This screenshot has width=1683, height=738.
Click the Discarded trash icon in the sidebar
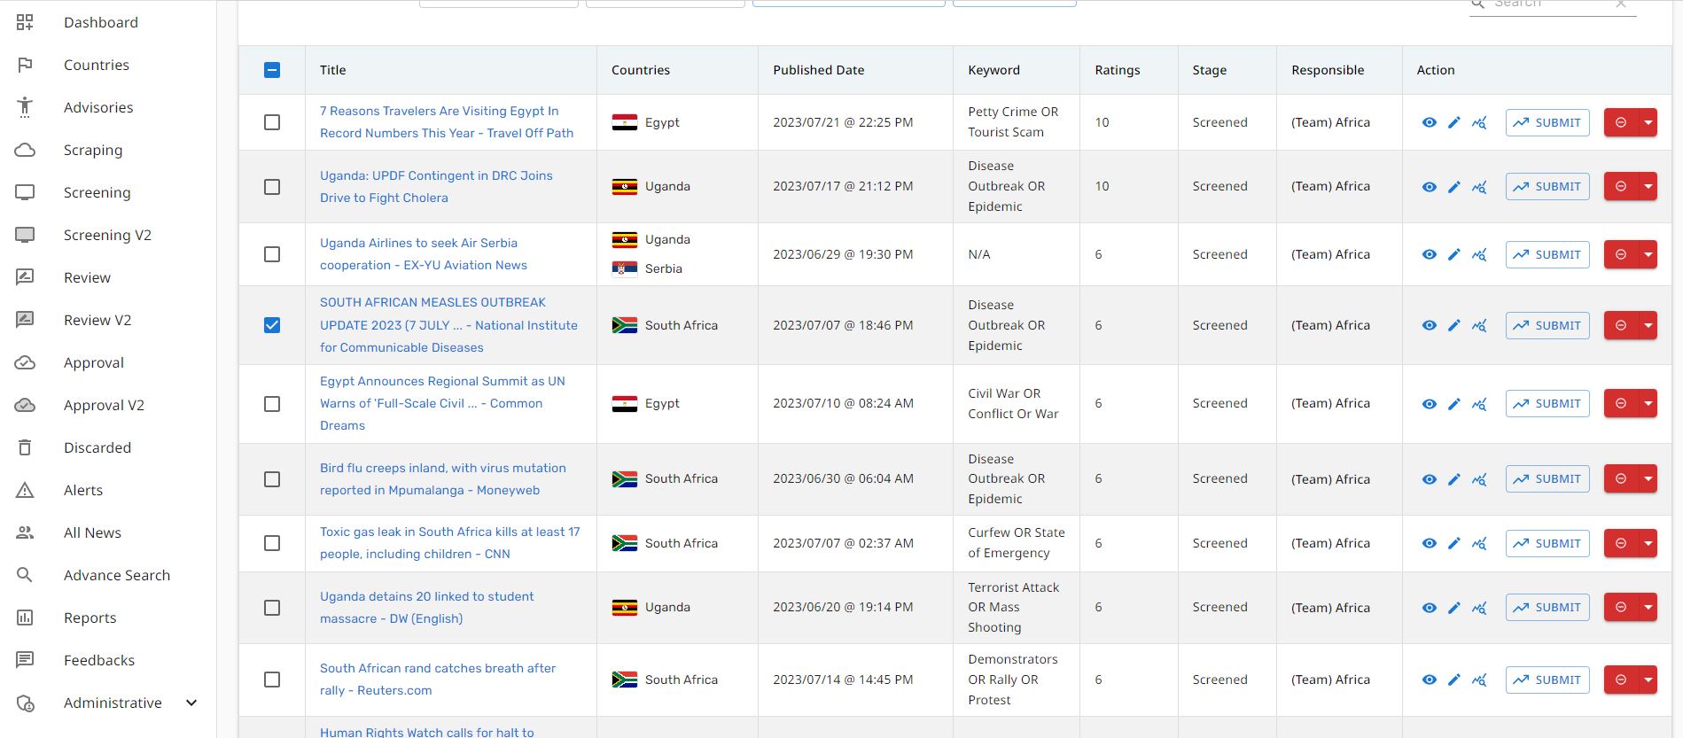click(x=25, y=447)
